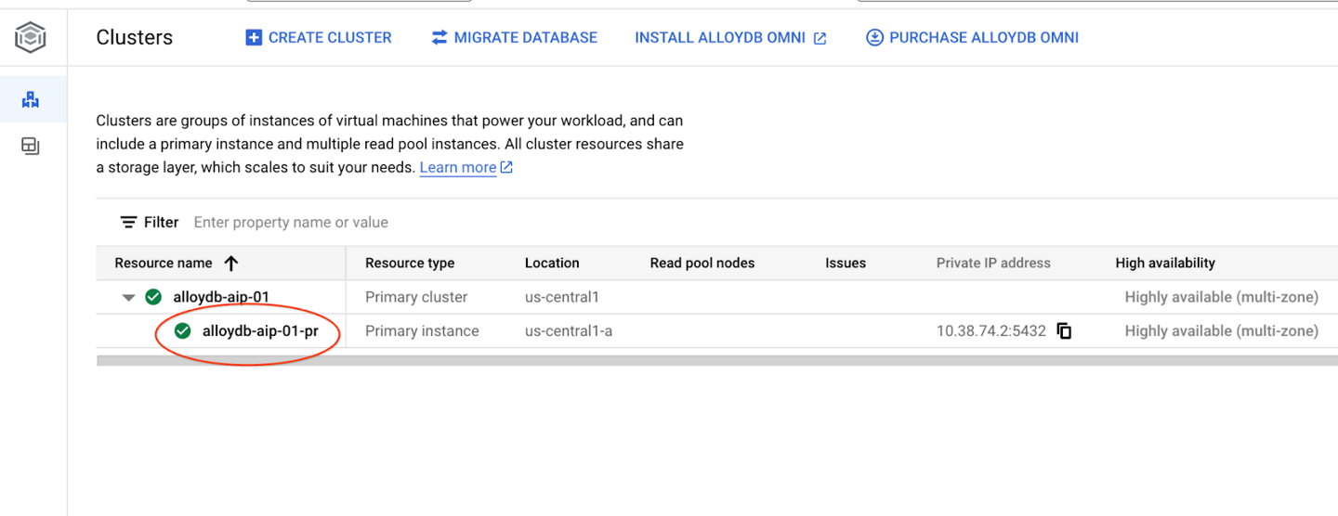Open the Clusters sidebar icon
Screen dimensions: 1338x516
tap(31, 99)
